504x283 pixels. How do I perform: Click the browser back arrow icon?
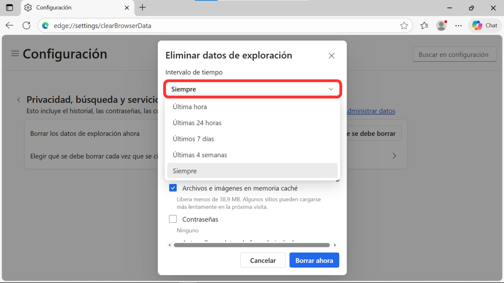[x=9, y=26]
